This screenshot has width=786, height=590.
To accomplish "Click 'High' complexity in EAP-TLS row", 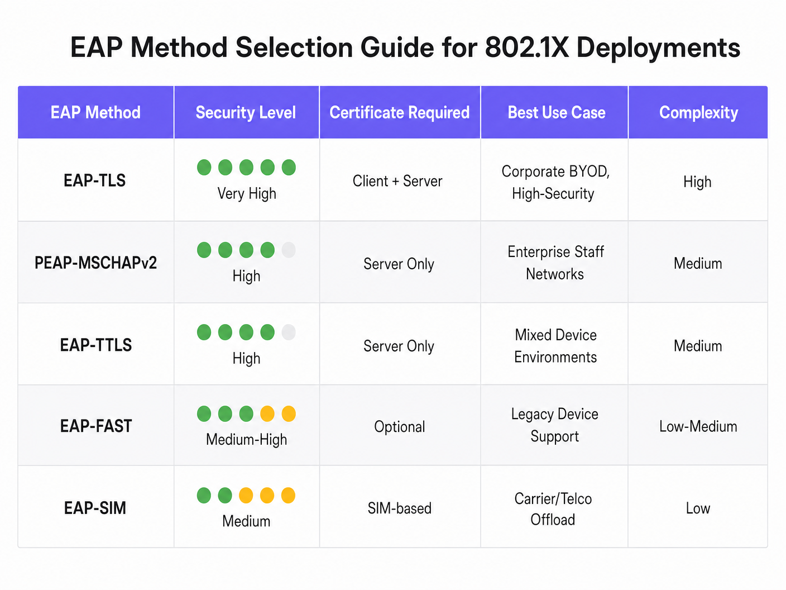I will click(x=697, y=182).
